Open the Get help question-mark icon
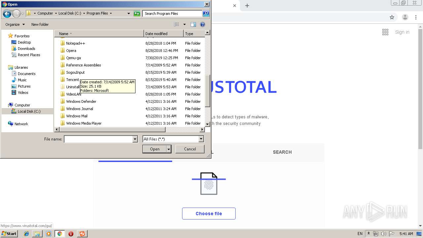 (x=203, y=24)
